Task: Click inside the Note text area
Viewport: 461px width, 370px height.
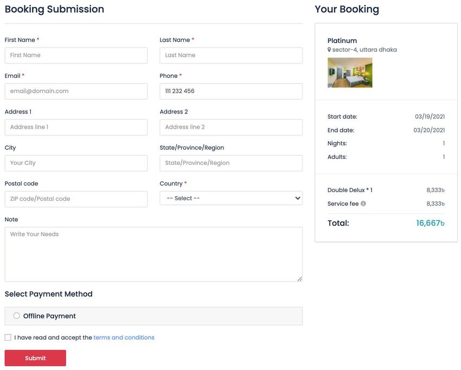Action: coord(153,254)
